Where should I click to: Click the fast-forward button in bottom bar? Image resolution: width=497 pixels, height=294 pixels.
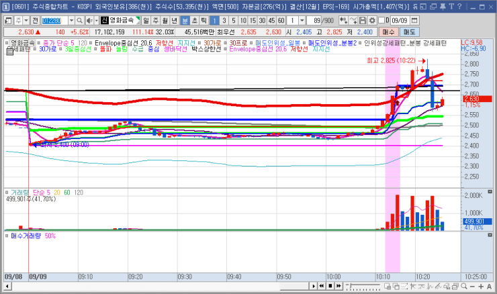coord(338,286)
